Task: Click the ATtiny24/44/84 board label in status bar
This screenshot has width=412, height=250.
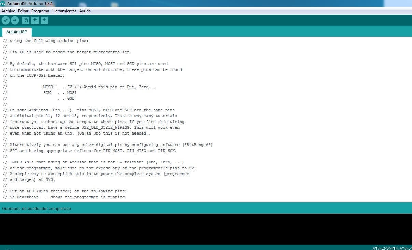Action: (x=392, y=248)
